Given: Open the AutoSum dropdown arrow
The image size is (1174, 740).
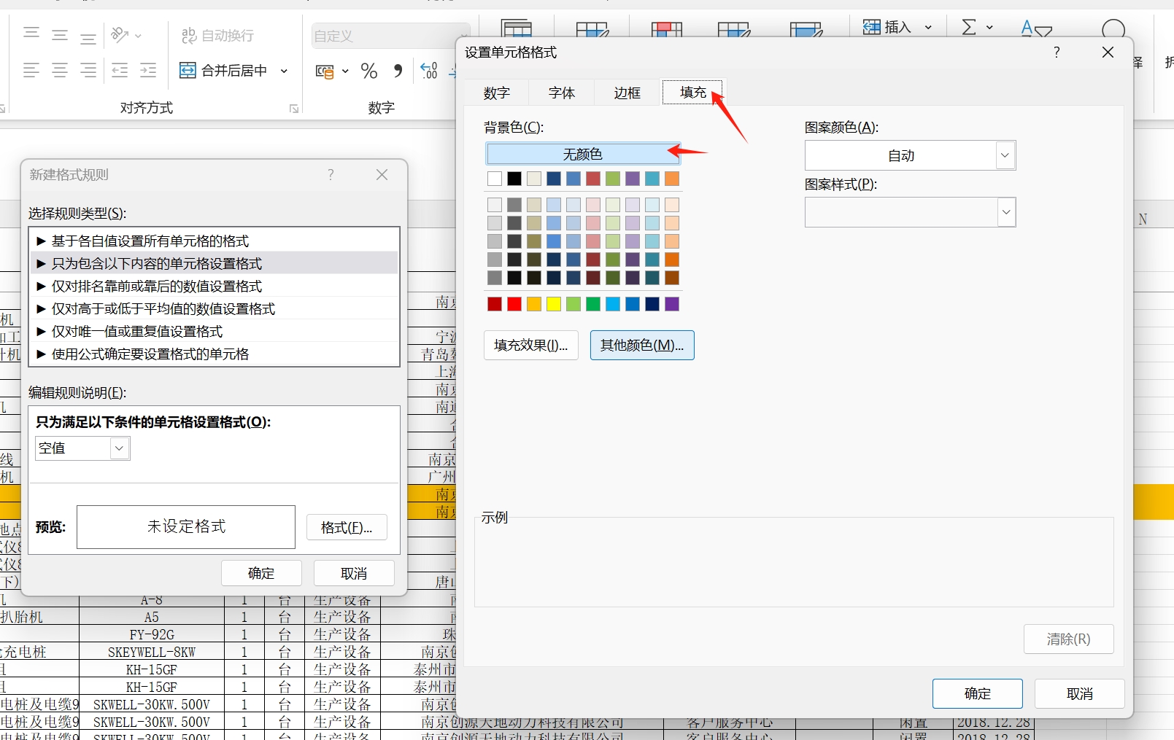Looking at the screenshot, I should coord(989,28).
